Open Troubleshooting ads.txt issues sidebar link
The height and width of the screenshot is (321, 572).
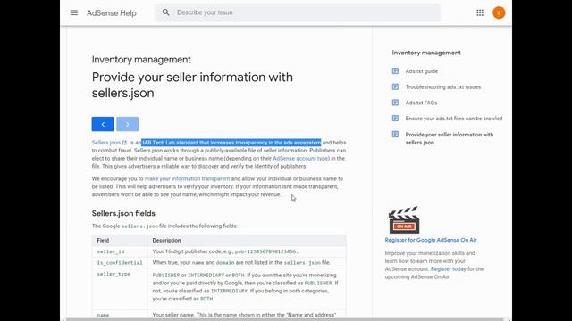[x=443, y=87]
